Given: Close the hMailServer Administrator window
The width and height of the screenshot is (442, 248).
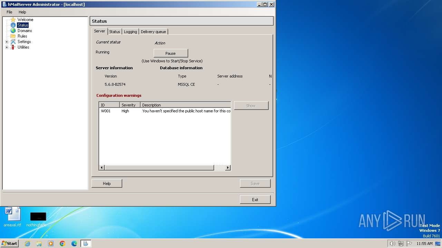Looking at the screenshot, I should click(271, 4).
